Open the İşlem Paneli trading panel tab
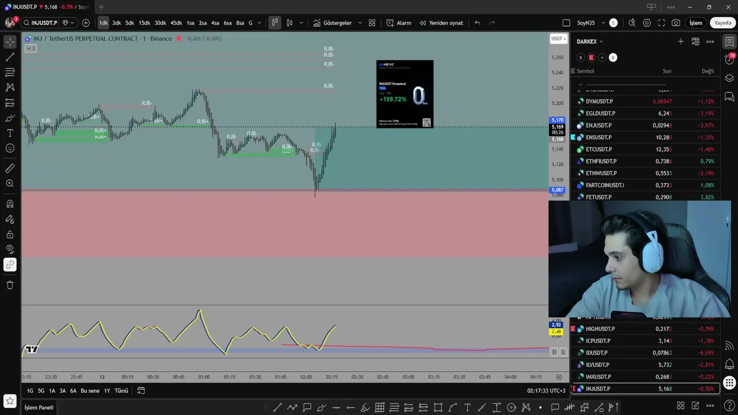Screen dimensions: 738x415 39,408
